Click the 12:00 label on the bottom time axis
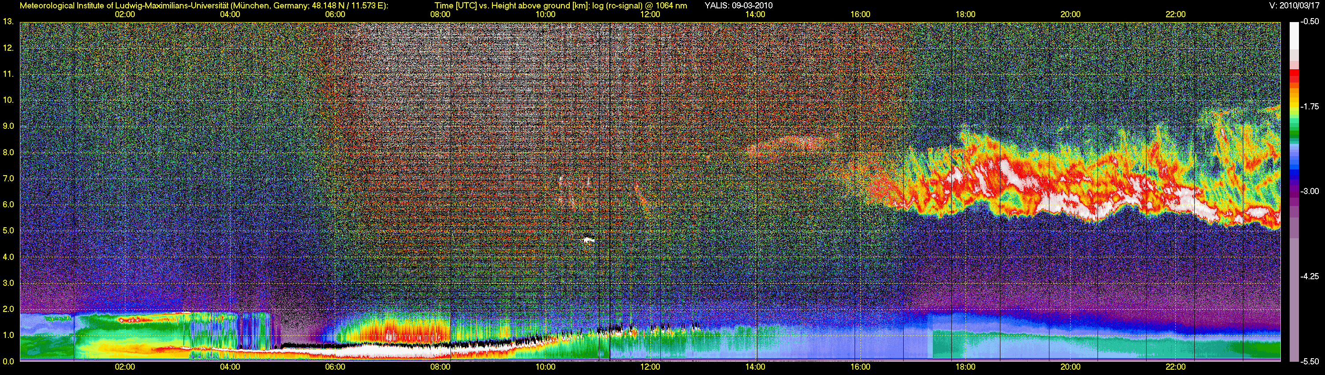The height and width of the screenshot is (375, 1325). point(650,367)
